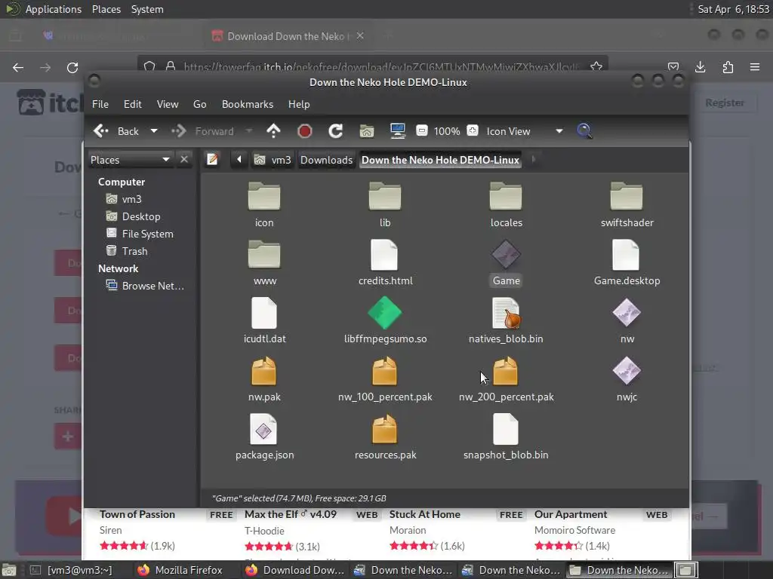773x579 pixels.
Task: Open Computer location icon
Action: tap(397, 131)
